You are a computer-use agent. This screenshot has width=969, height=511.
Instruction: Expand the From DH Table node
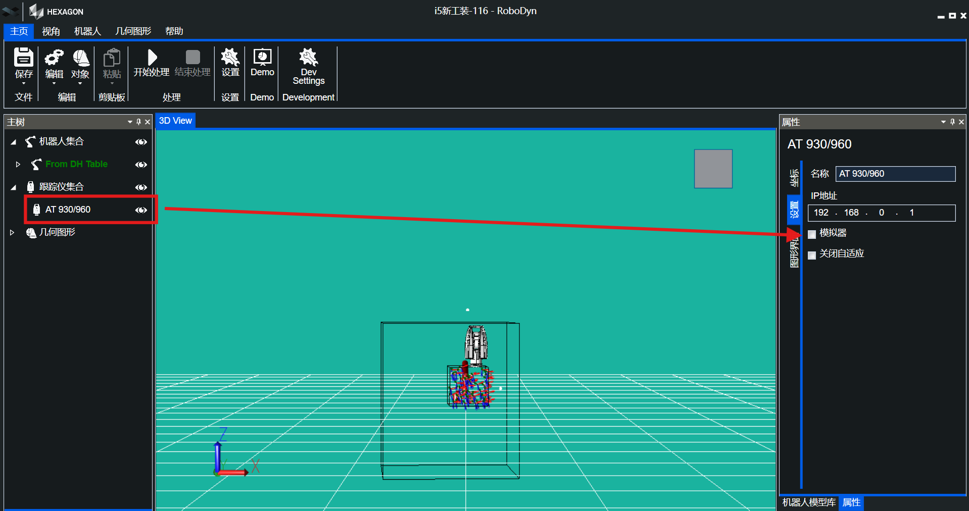18,164
